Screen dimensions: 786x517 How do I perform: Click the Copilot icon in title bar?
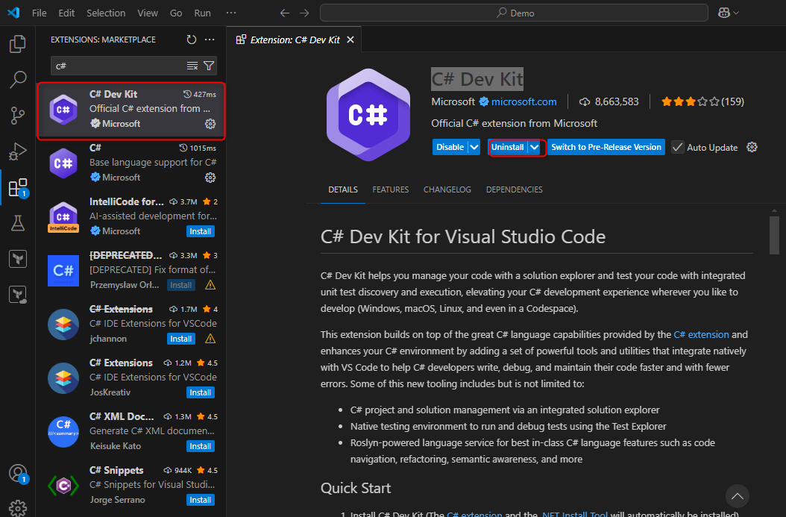pyautogui.click(x=724, y=13)
